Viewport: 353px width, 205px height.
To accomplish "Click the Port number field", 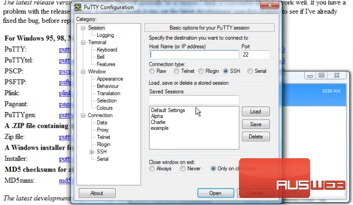I will tap(256, 54).
